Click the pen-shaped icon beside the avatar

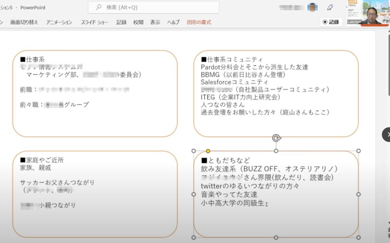330,7
